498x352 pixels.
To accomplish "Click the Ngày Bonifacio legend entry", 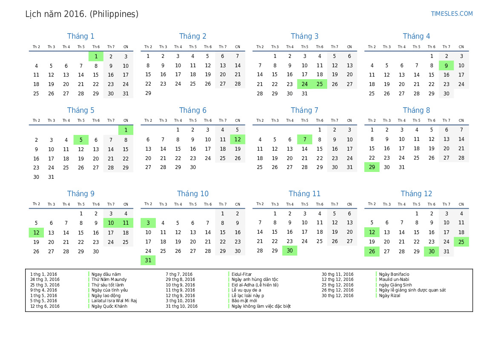I will pyautogui.click(x=394, y=275).
